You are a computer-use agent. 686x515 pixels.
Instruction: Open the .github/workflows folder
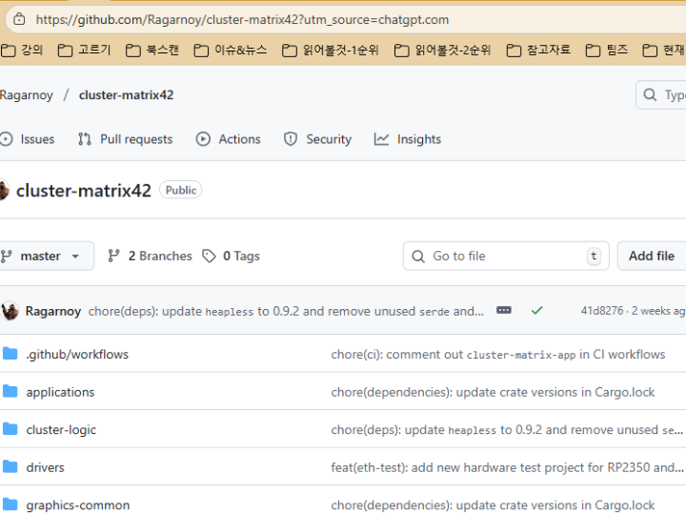coord(77,354)
